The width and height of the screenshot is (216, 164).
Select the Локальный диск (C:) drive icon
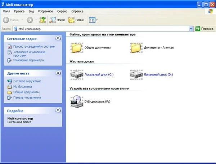pos(77,75)
